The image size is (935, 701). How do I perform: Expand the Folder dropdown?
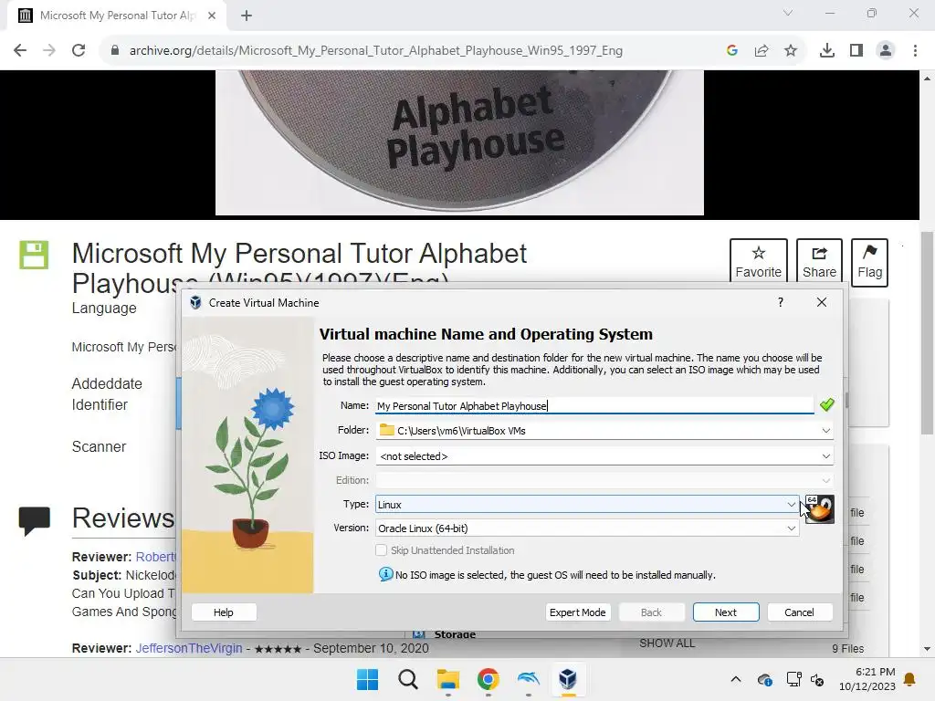[x=825, y=431]
